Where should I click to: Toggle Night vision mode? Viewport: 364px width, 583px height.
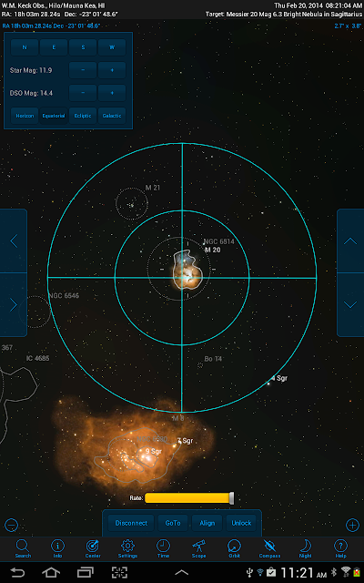(306, 548)
